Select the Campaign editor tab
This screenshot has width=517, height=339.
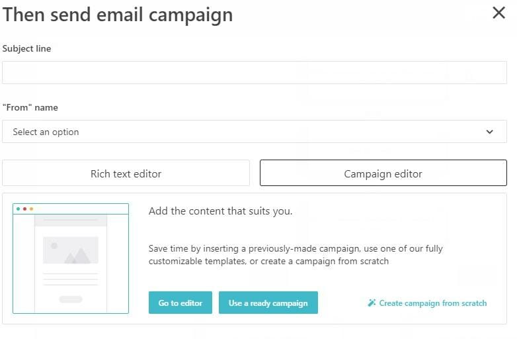pos(383,173)
